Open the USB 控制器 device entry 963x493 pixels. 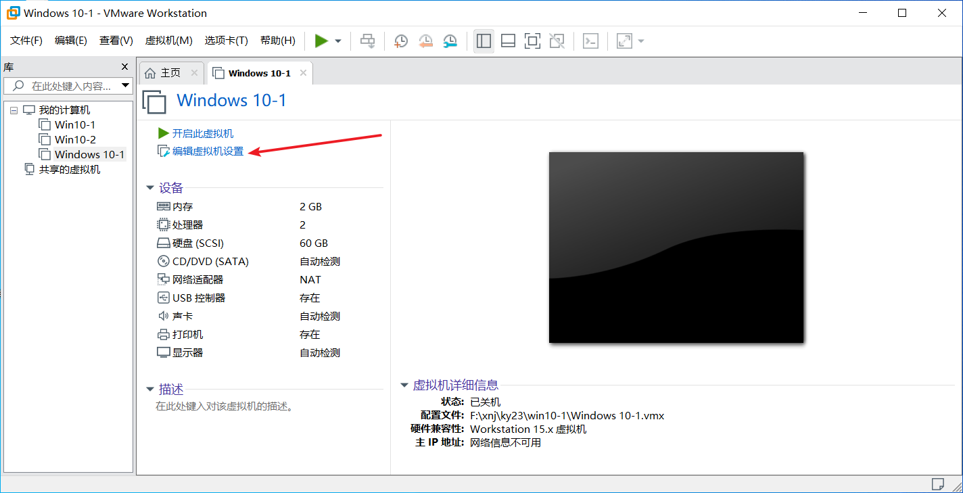coord(199,298)
